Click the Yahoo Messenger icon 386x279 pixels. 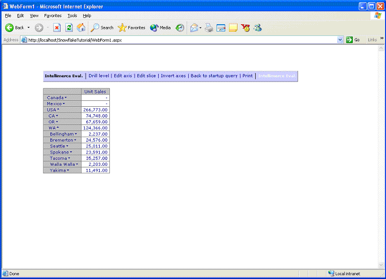(x=245, y=27)
